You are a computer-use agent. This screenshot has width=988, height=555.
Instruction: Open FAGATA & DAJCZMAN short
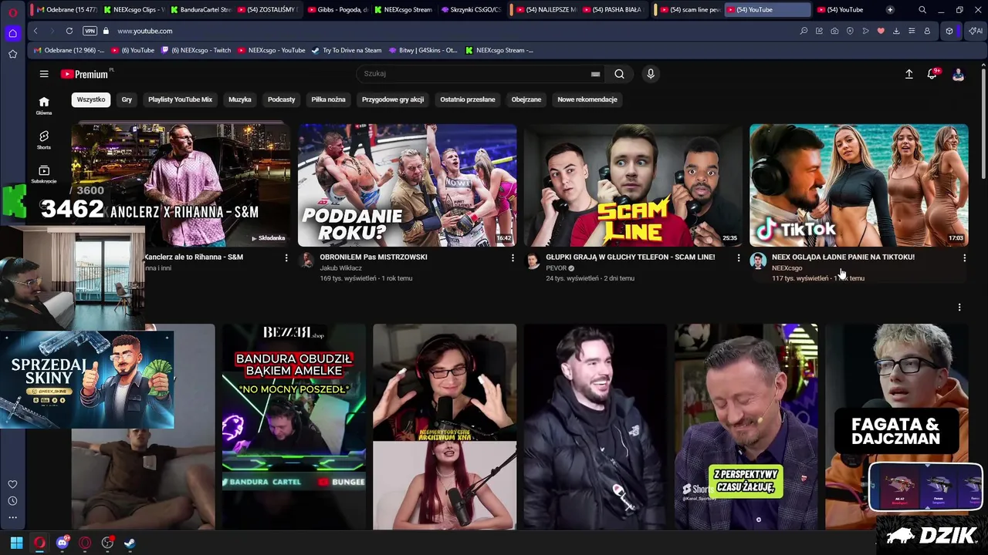897,427
